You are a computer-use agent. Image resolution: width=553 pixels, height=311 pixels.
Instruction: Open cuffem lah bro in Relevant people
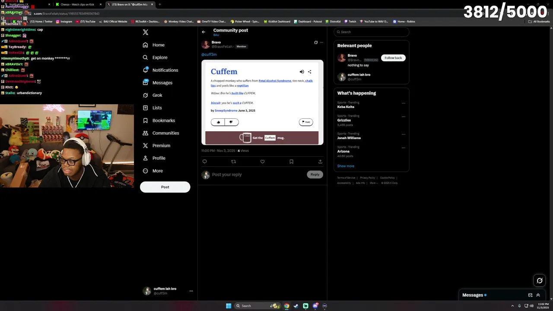point(359,75)
